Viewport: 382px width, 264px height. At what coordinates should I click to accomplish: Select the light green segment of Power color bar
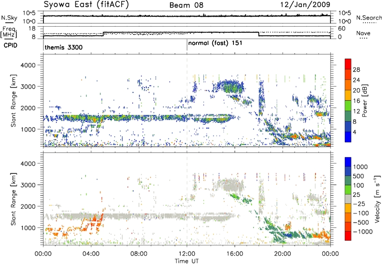pos(348,106)
